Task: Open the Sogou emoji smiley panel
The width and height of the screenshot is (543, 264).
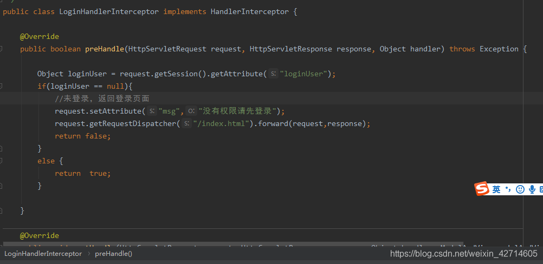Action: 520,189
